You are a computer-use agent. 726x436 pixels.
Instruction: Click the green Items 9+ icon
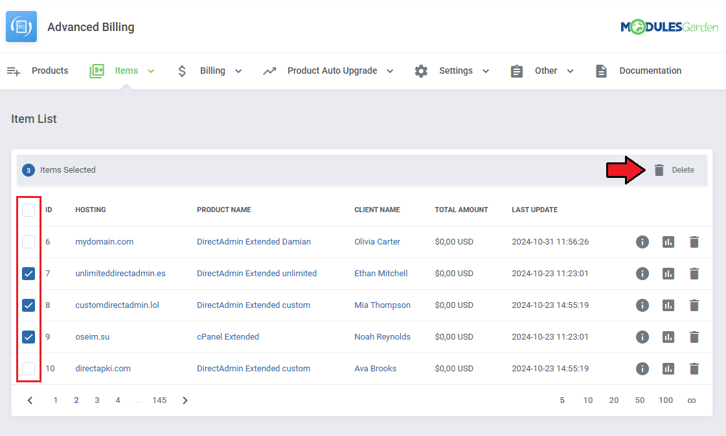coord(96,71)
